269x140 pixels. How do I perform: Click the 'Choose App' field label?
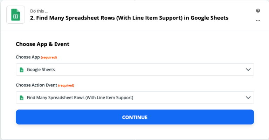pos(28,57)
